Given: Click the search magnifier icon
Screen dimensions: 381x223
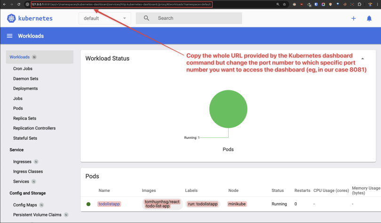Looking at the screenshot, I should coord(146,18).
